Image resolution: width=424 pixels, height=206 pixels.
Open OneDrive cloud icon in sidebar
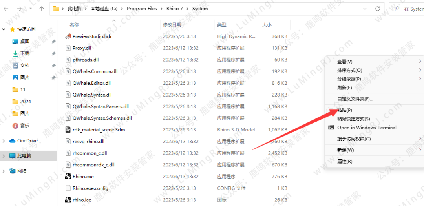coord(12,141)
